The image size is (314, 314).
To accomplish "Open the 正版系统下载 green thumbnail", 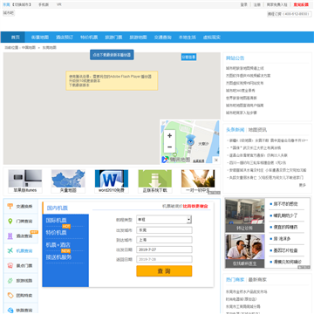I will (155, 181).
